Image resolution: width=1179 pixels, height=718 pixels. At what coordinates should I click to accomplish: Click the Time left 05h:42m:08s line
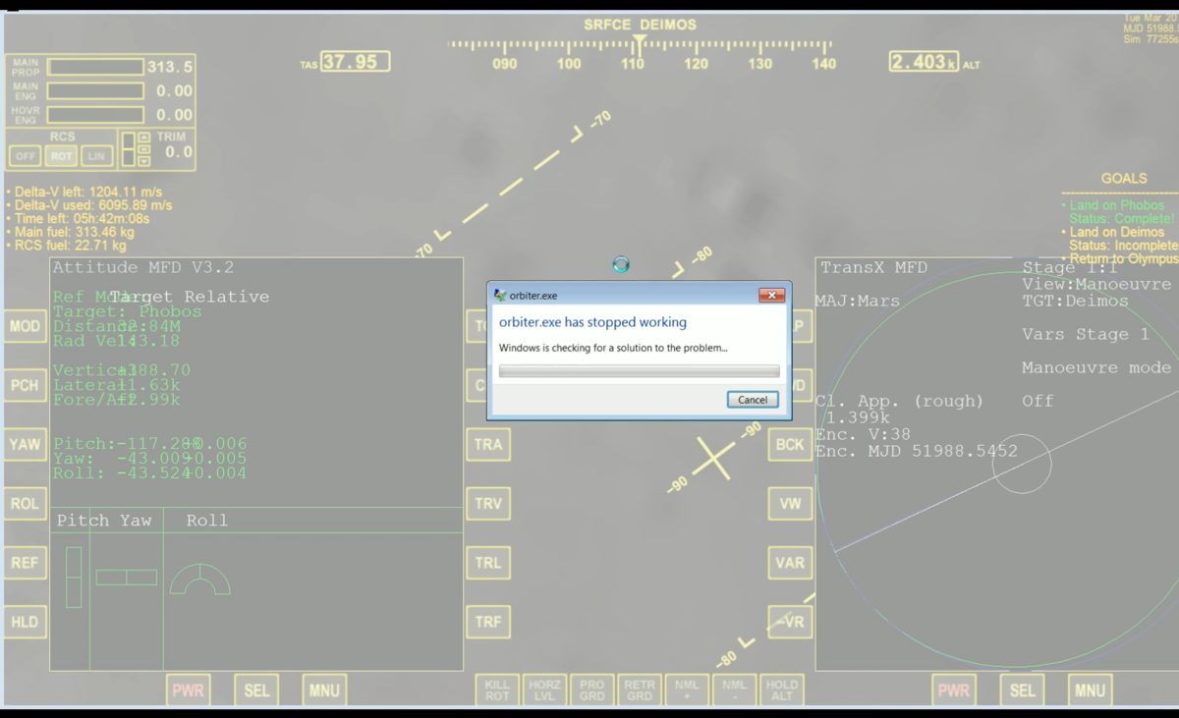click(78, 219)
